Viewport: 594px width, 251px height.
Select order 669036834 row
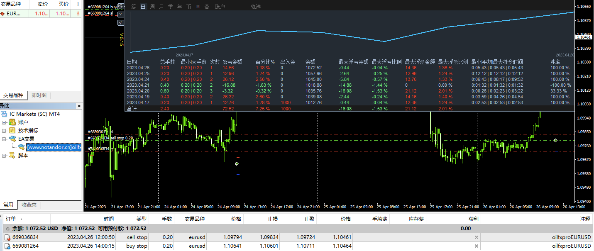(x=298, y=237)
